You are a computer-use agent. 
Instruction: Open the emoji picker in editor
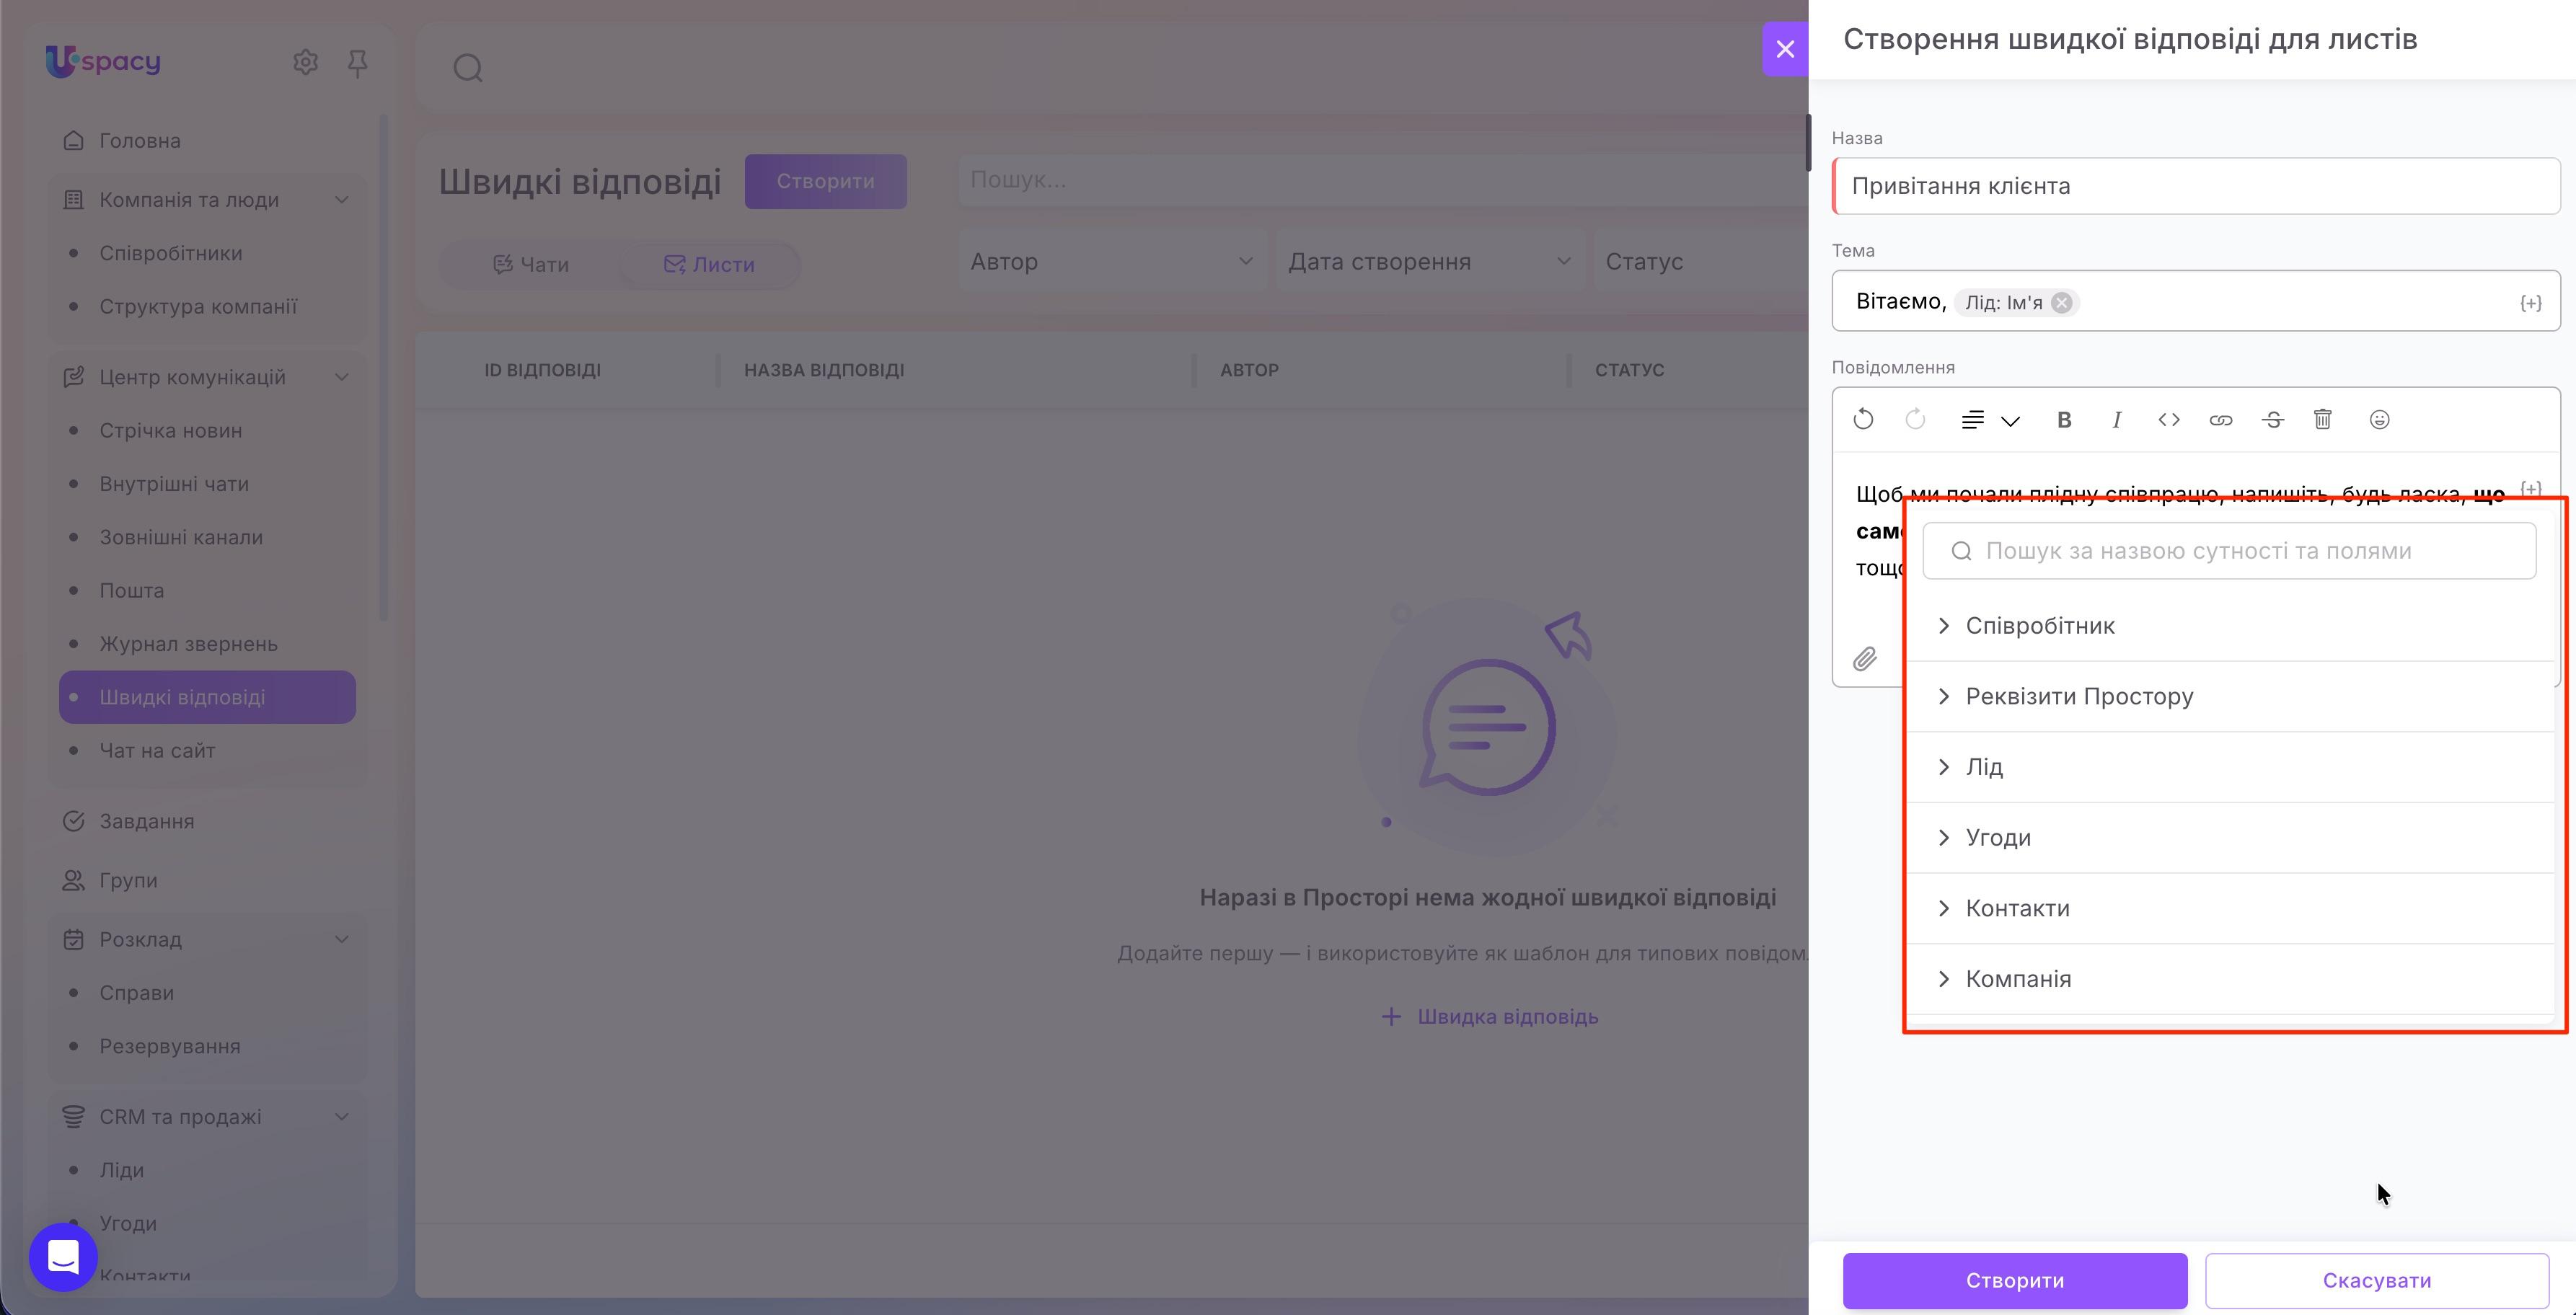click(x=2380, y=420)
